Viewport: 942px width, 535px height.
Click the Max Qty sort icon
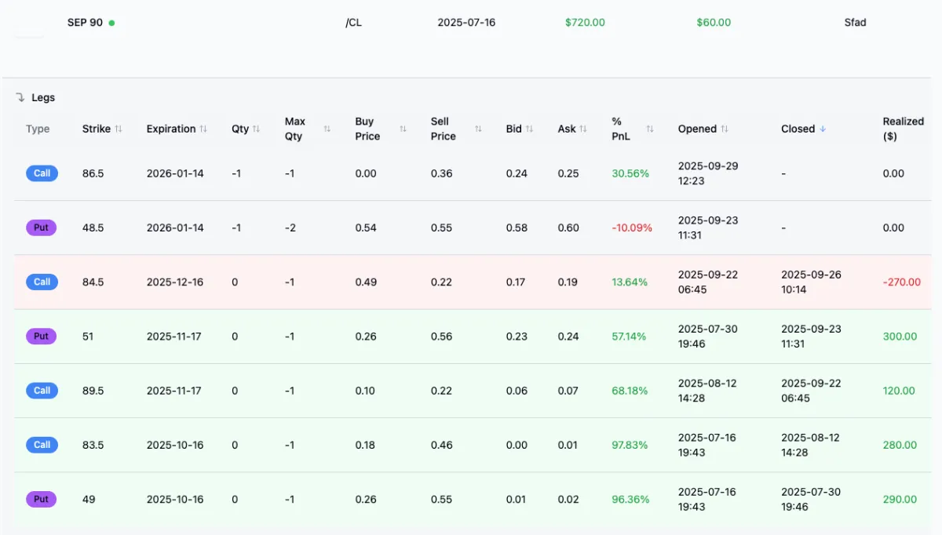[327, 129]
